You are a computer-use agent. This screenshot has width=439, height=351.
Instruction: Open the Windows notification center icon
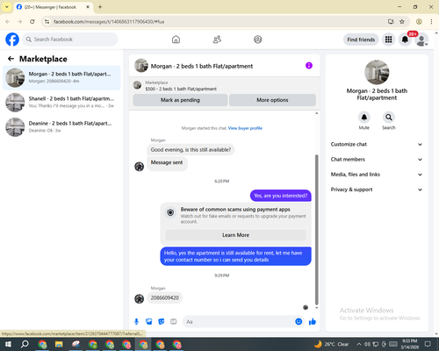point(428,344)
